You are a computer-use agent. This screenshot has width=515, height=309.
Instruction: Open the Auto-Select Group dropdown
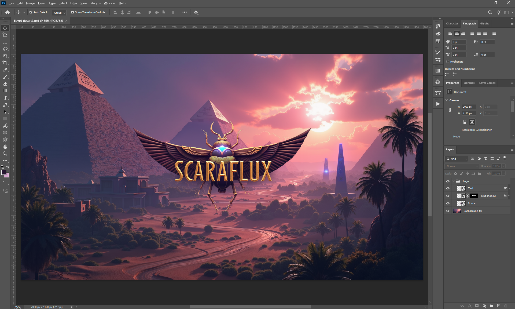tap(59, 13)
